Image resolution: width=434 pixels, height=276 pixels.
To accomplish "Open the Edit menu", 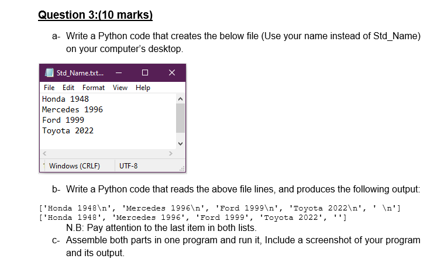I will (68, 88).
